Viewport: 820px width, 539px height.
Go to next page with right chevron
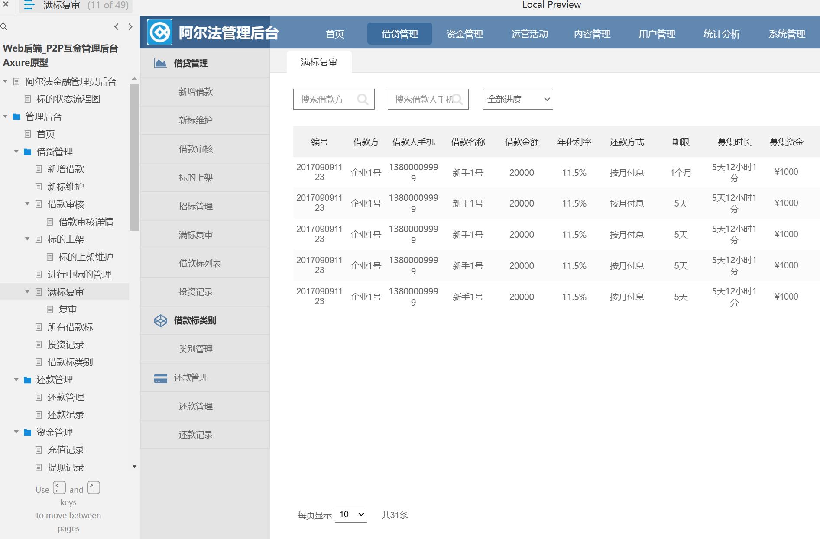tap(130, 27)
